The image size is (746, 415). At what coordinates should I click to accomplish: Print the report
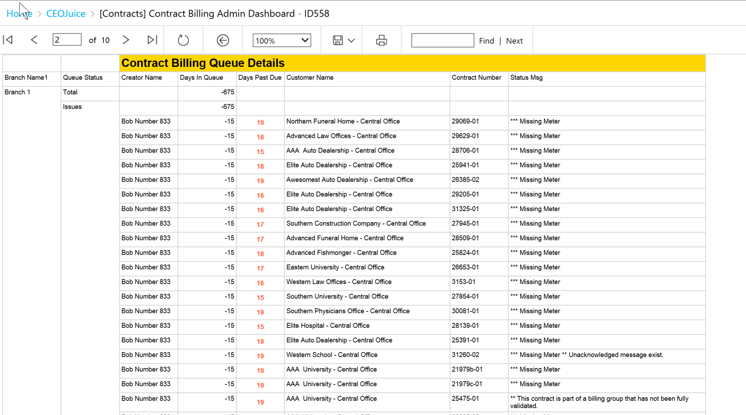(381, 40)
